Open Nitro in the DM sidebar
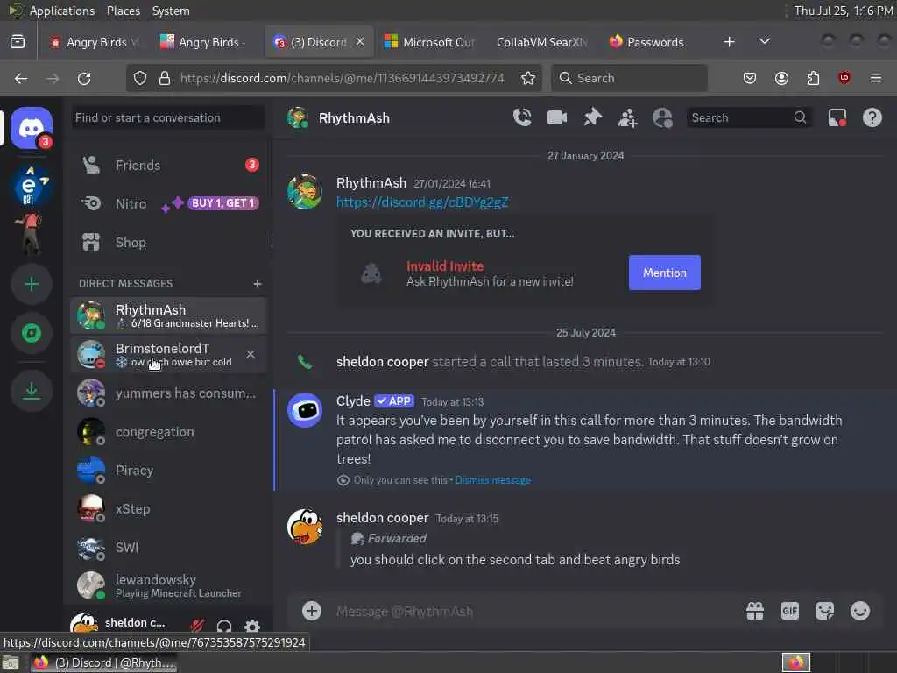 tap(169, 203)
